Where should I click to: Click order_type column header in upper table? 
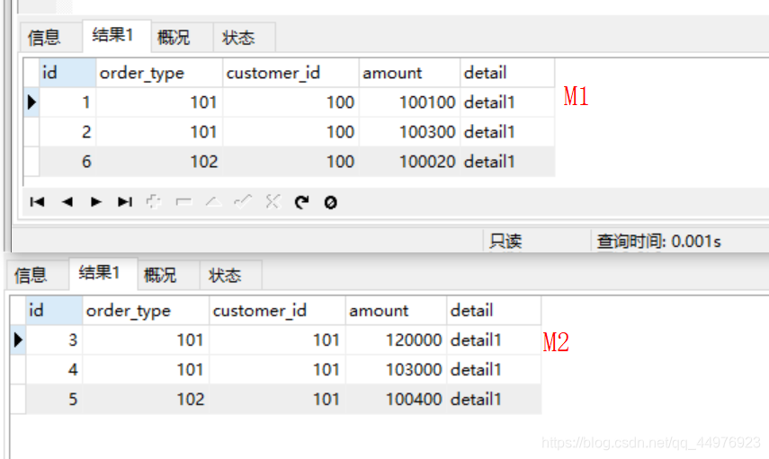159,73
